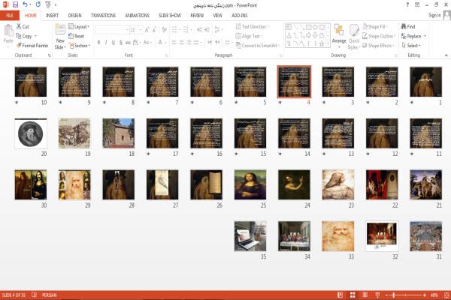Select slide 35 laptop thumbnail
Viewport: 451px width, 300px height.
250,236
